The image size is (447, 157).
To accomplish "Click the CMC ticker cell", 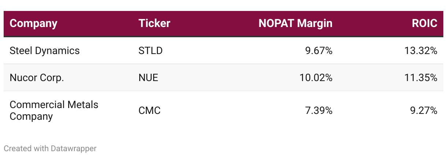I will coord(149,111).
